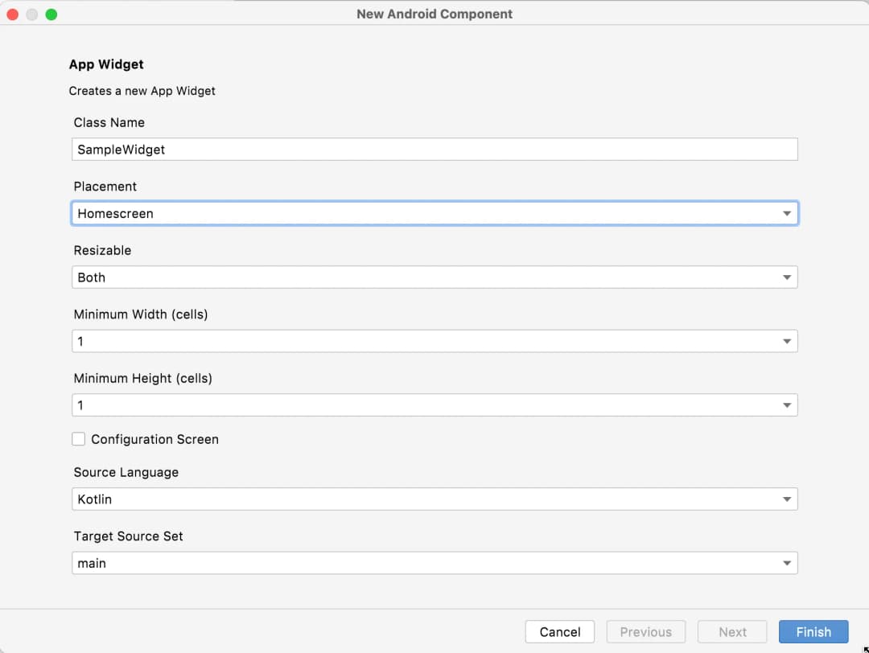Click the Configuration Screen label text
Screen dimensions: 869x653
154,439
